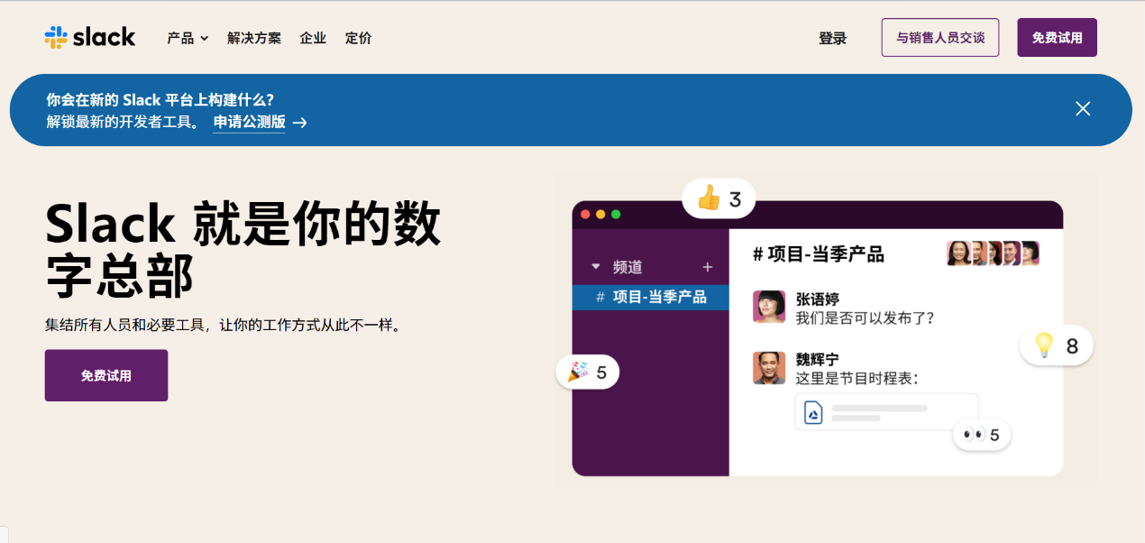Collapse the 频道 section triangle
This screenshot has width=1145, height=543.
point(595,267)
